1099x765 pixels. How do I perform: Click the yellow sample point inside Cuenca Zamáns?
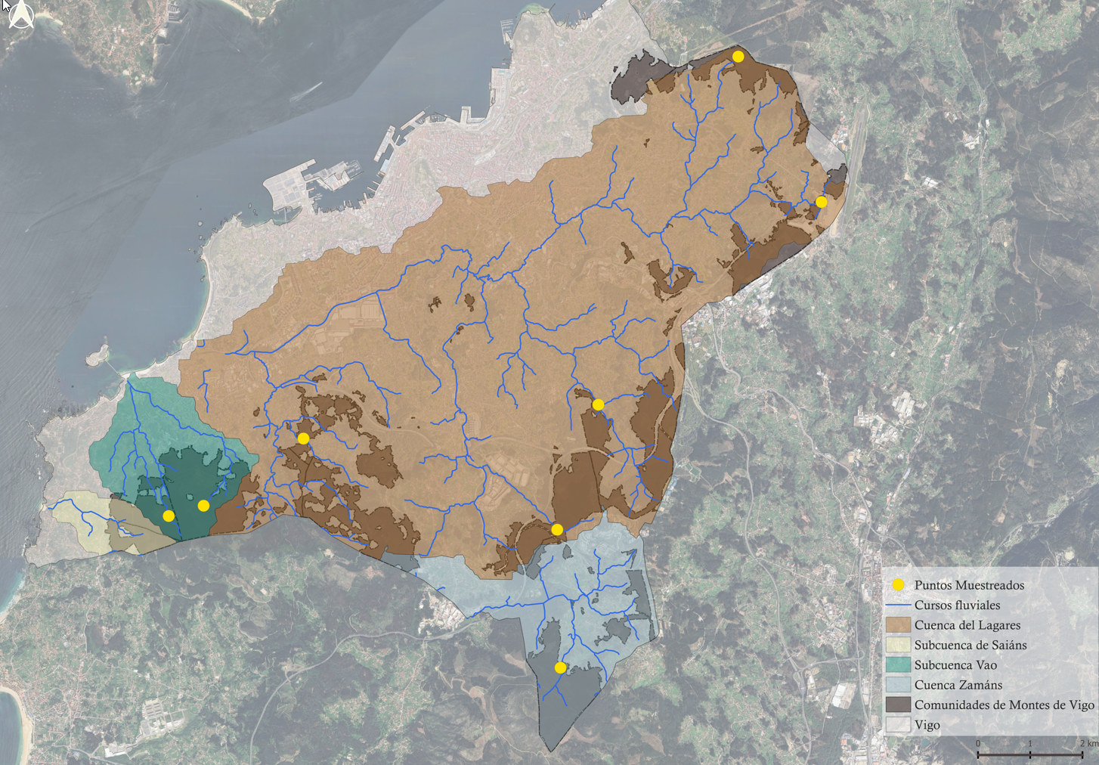(560, 667)
